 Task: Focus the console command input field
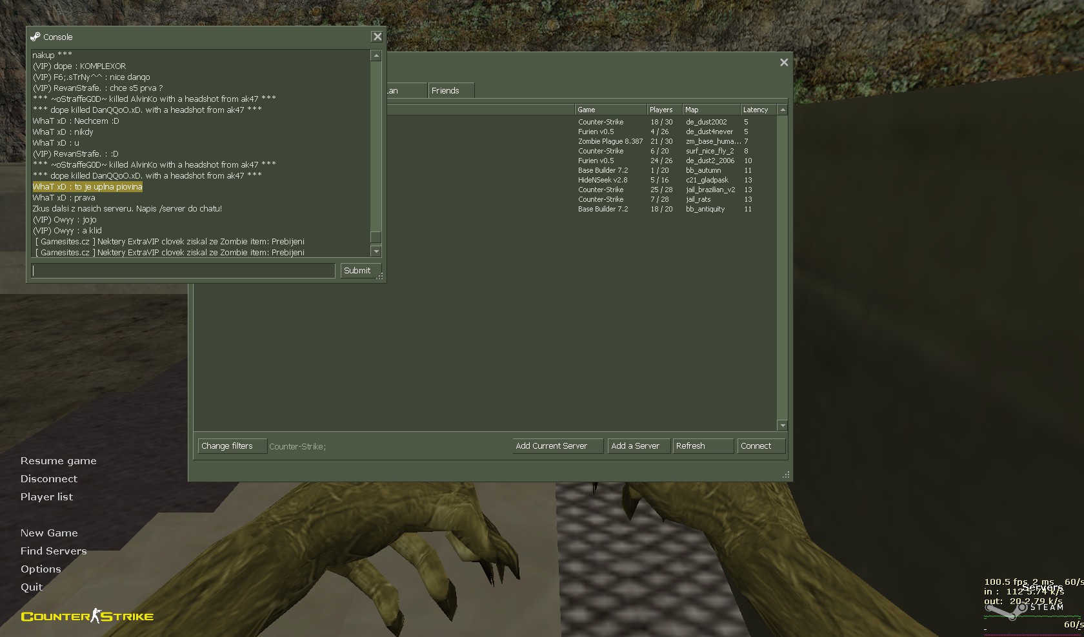pos(183,271)
